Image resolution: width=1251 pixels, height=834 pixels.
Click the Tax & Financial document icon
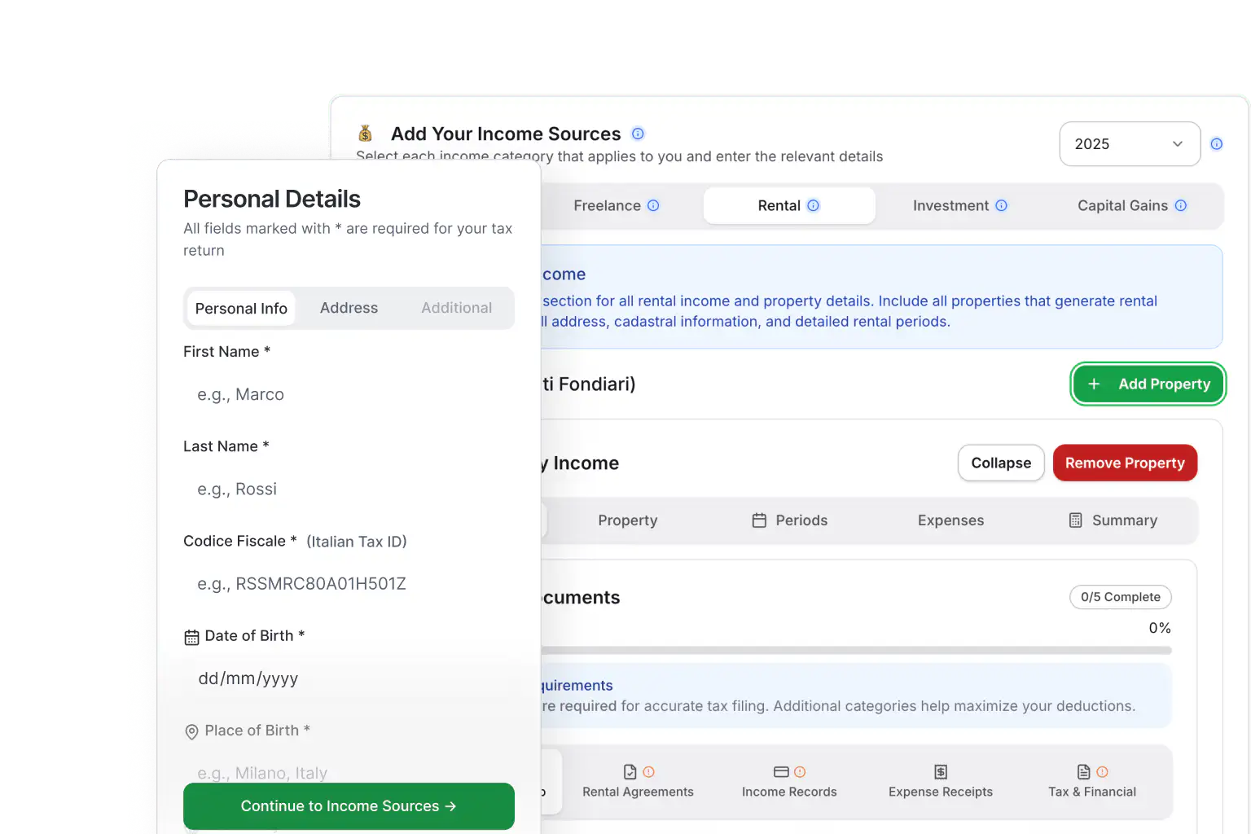(x=1082, y=771)
